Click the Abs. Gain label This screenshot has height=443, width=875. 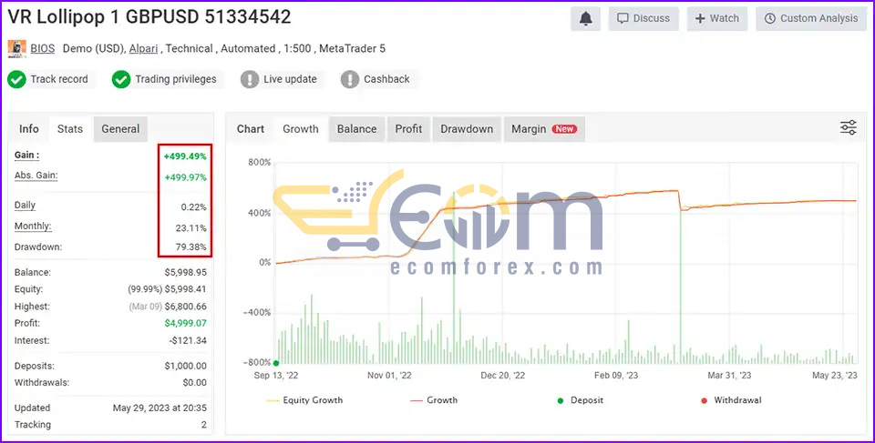click(x=36, y=175)
